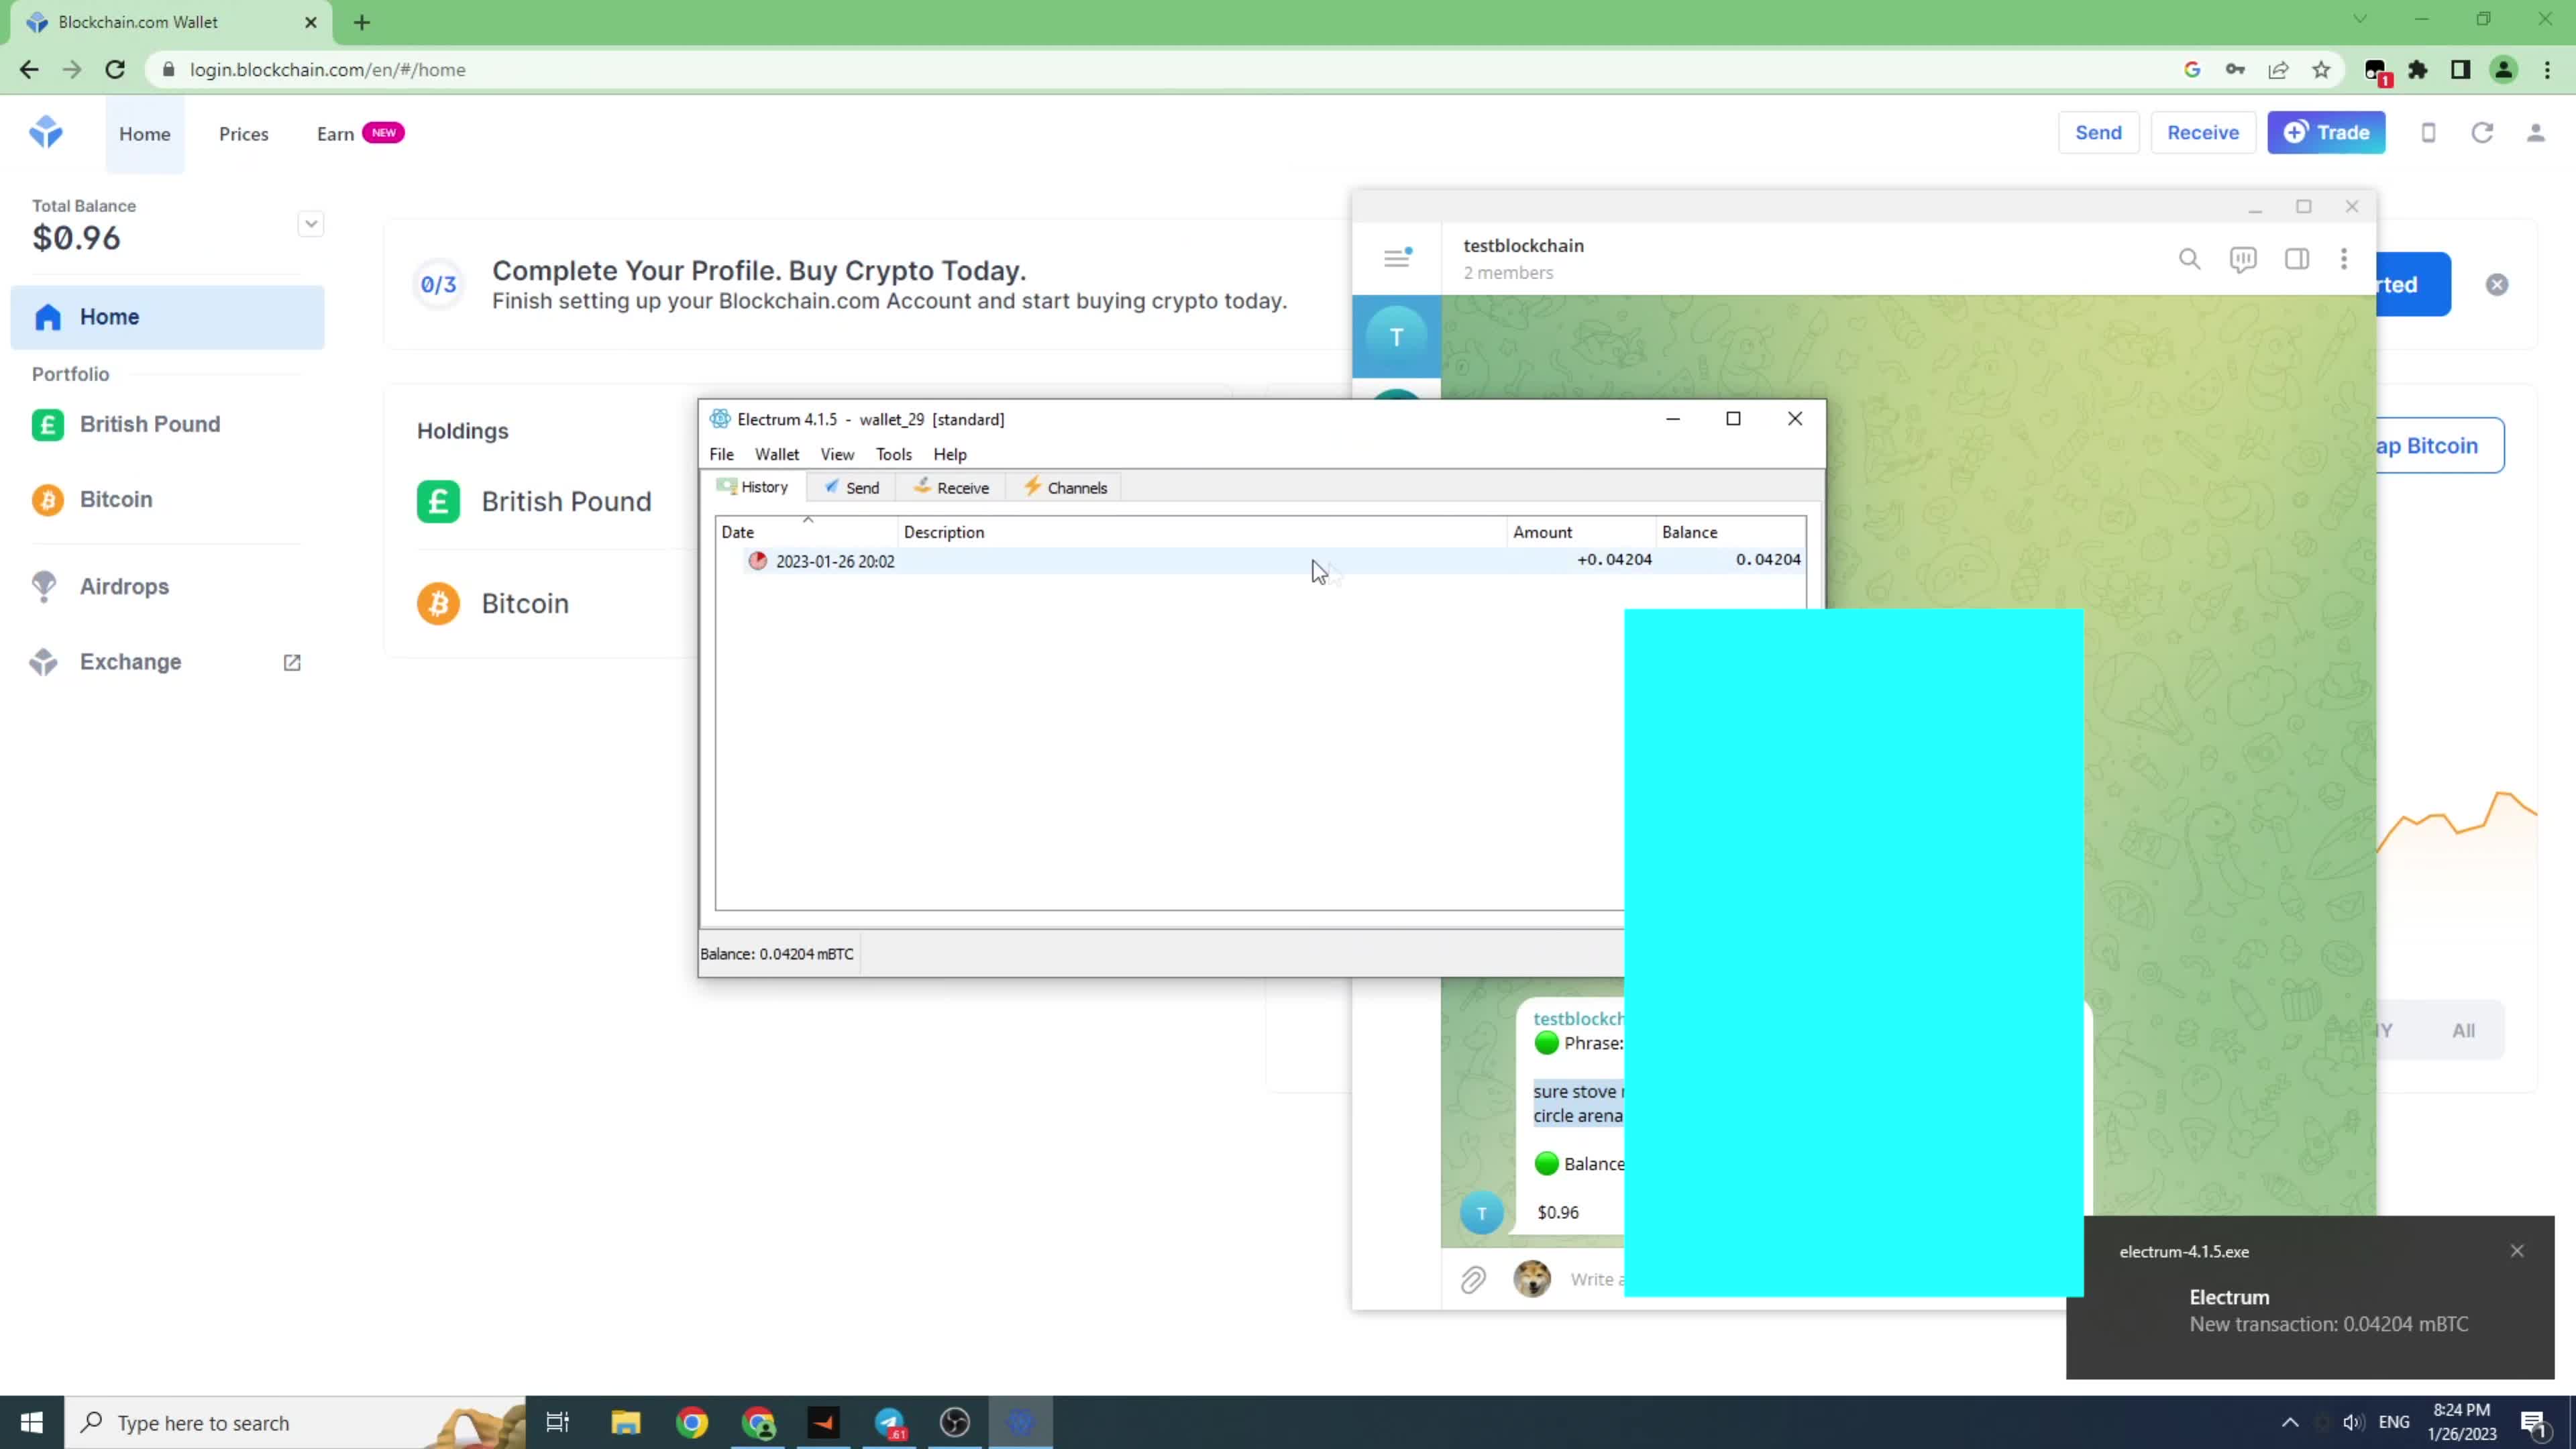Open Telegram's three-dot more options
This screenshot has width=2576, height=1449.
click(2343, 260)
